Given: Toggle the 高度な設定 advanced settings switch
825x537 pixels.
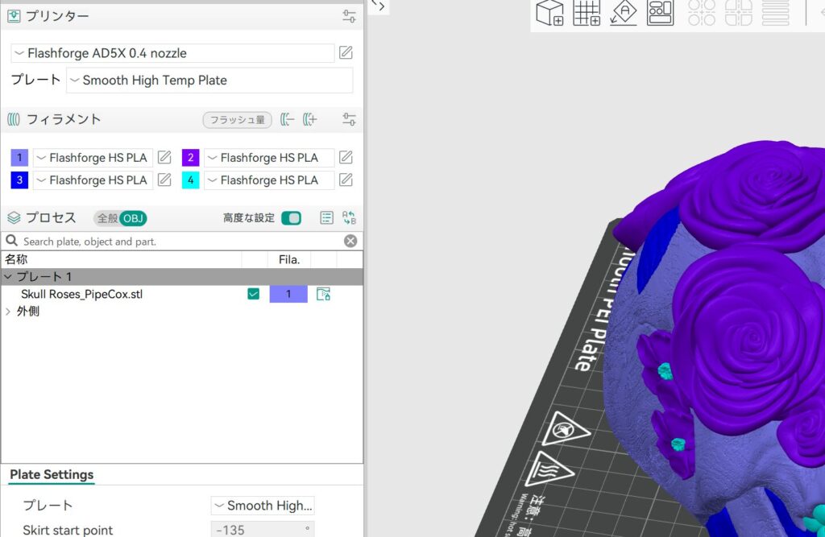Looking at the screenshot, I should (x=291, y=218).
